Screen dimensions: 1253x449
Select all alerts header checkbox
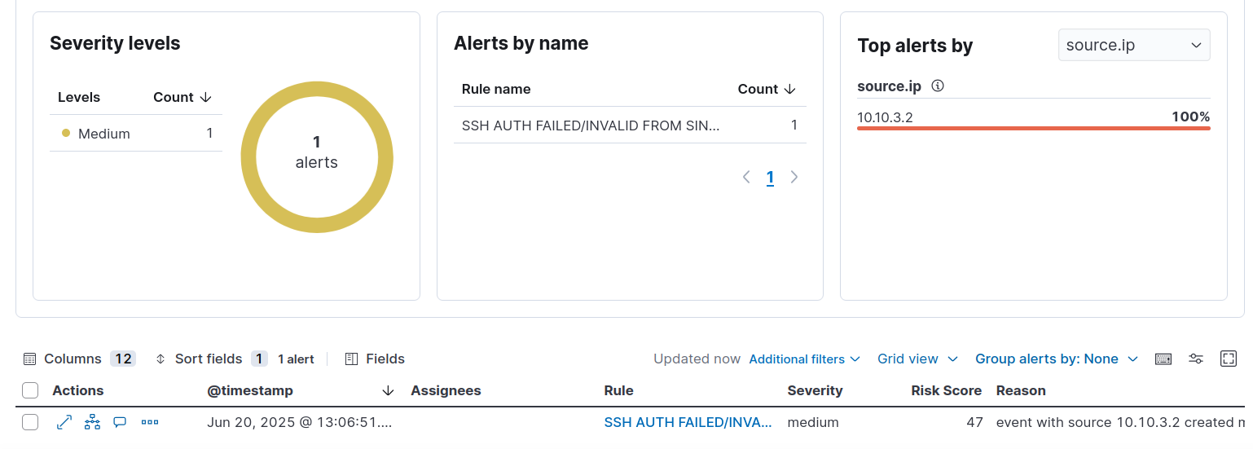[x=30, y=390]
